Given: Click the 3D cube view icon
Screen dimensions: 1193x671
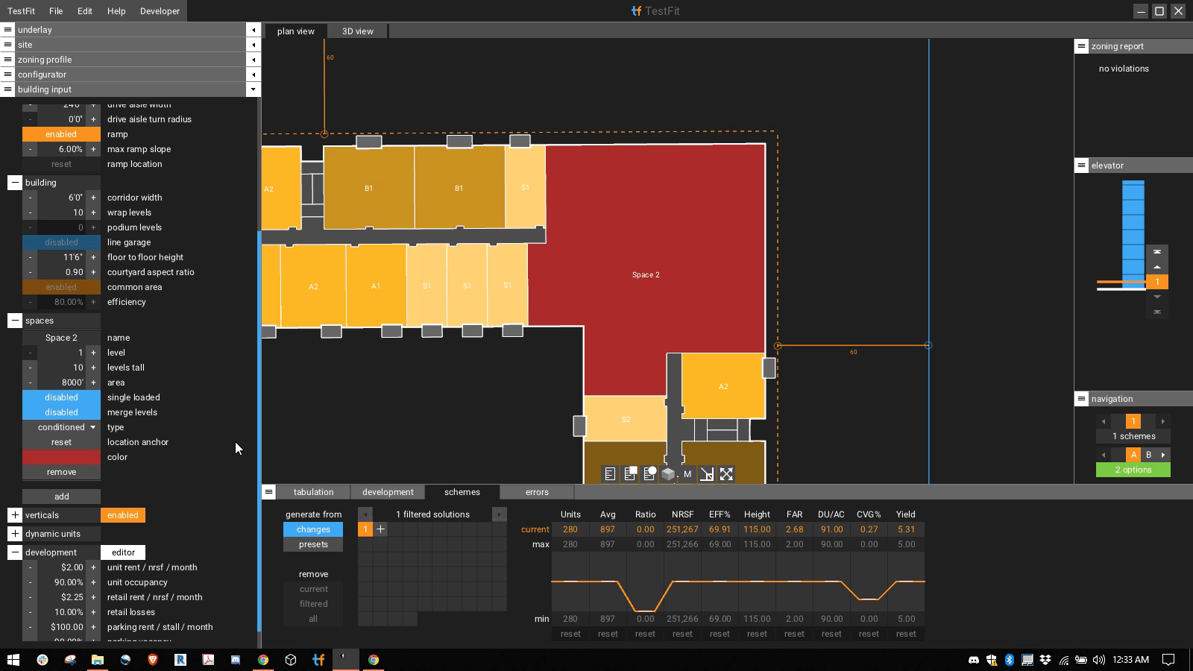Looking at the screenshot, I should 668,474.
